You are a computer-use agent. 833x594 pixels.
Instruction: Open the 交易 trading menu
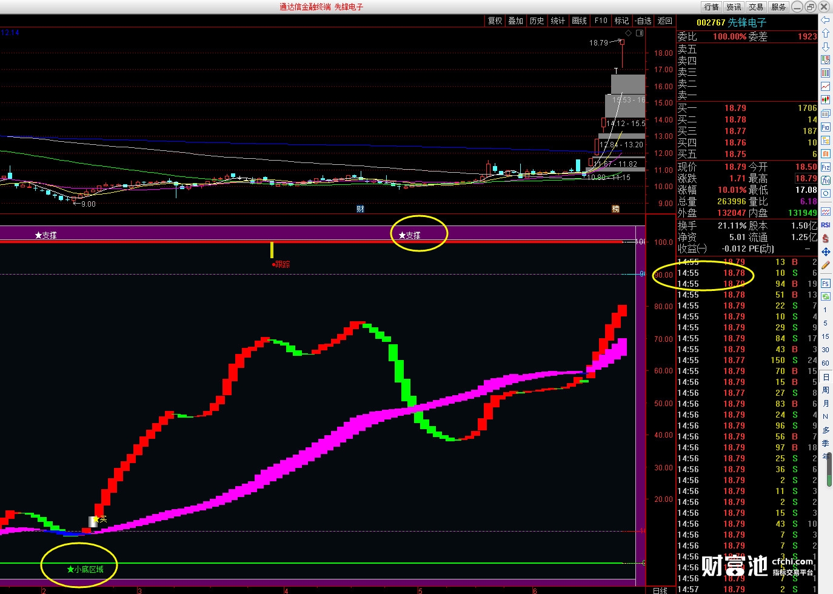[x=756, y=7]
